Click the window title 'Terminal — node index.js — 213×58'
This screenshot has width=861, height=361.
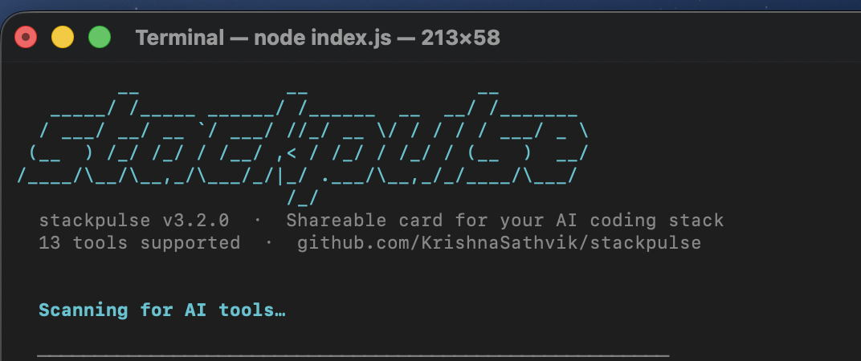[x=318, y=38]
